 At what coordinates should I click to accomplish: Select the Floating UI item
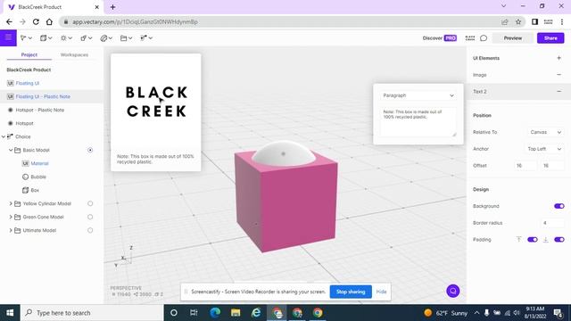point(28,83)
